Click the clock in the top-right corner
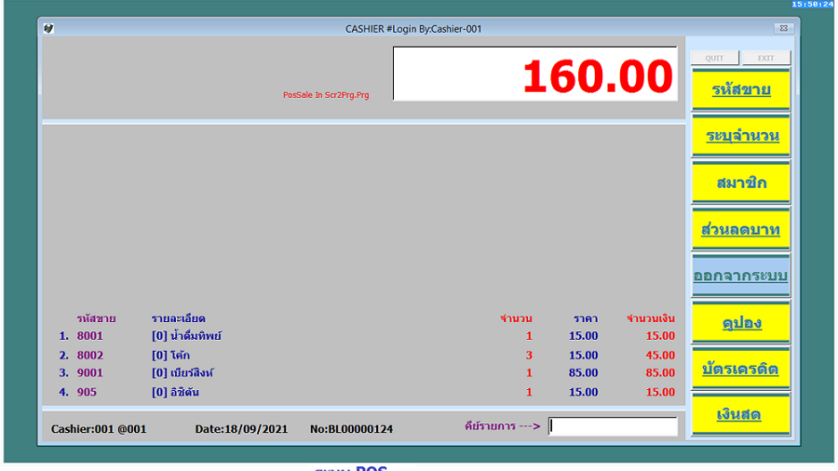Viewport: 838px width, 471px height. (x=812, y=5)
